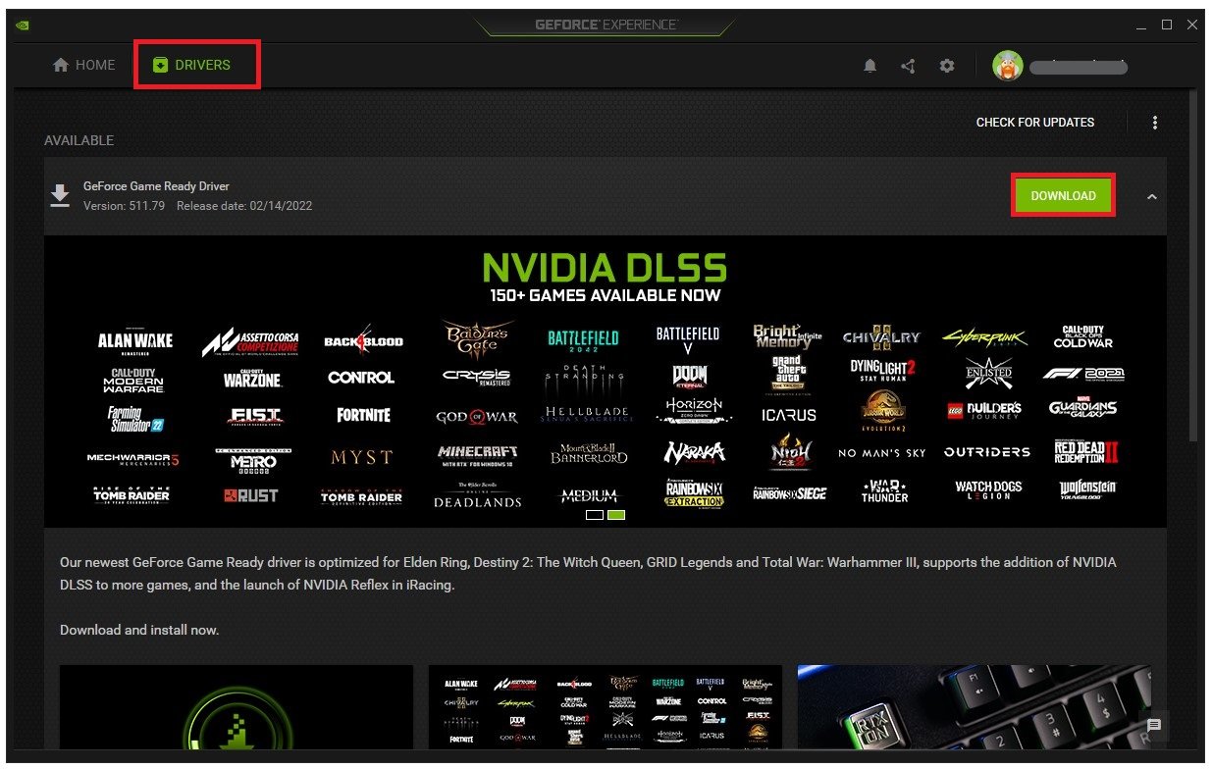Click the Watch Dogs Legion logo
This screenshot has height=769, width=1212.
click(988, 490)
